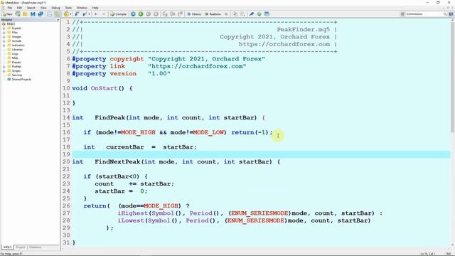Image resolution: width=455 pixels, height=256 pixels.
Task: Open the Tools menu
Action: click(68, 8)
